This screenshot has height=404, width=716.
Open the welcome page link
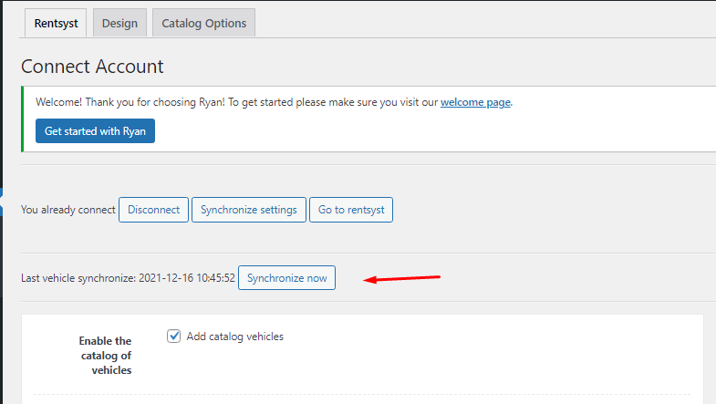[475, 102]
